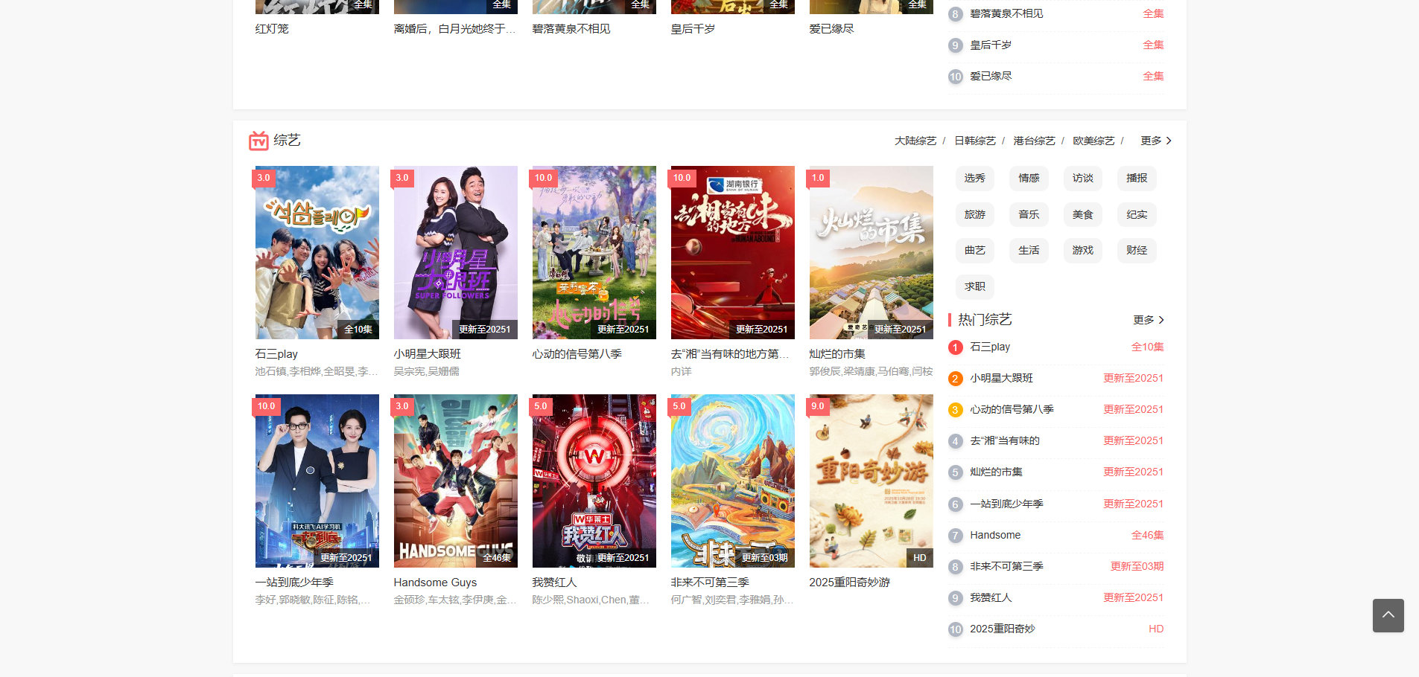The height and width of the screenshot is (677, 1419).
Task: Click the 综艺 section TV icon
Action: click(x=258, y=141)
